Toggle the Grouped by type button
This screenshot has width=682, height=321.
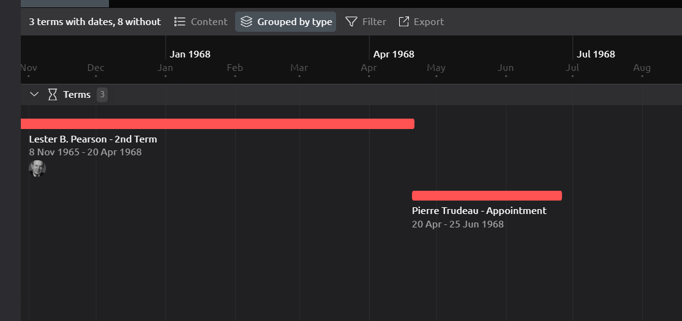click(x=286, y=22)
